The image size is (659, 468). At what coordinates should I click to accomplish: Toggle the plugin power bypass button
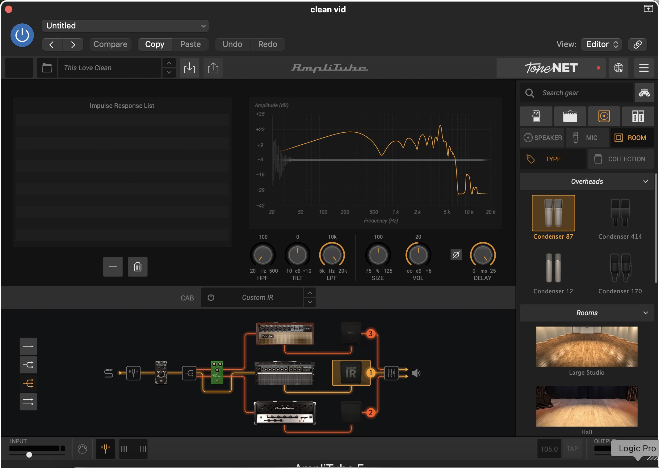[x=22, y=35]
